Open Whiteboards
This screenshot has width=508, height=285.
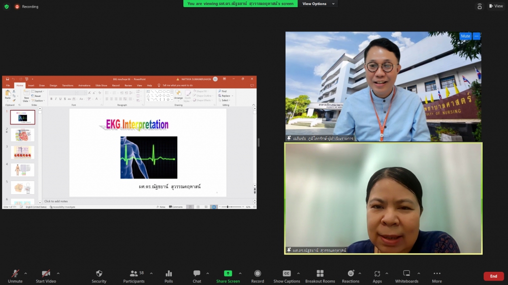click(406, 274)
